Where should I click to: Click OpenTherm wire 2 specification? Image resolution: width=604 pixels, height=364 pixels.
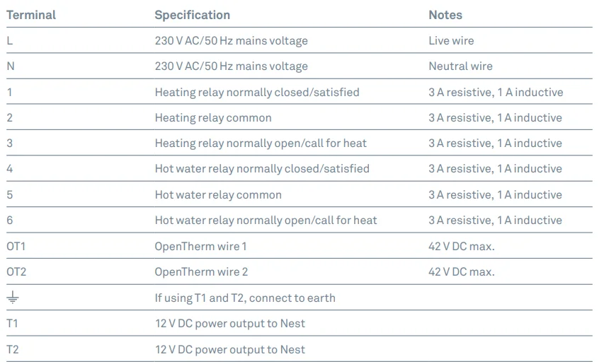(201, 272)
